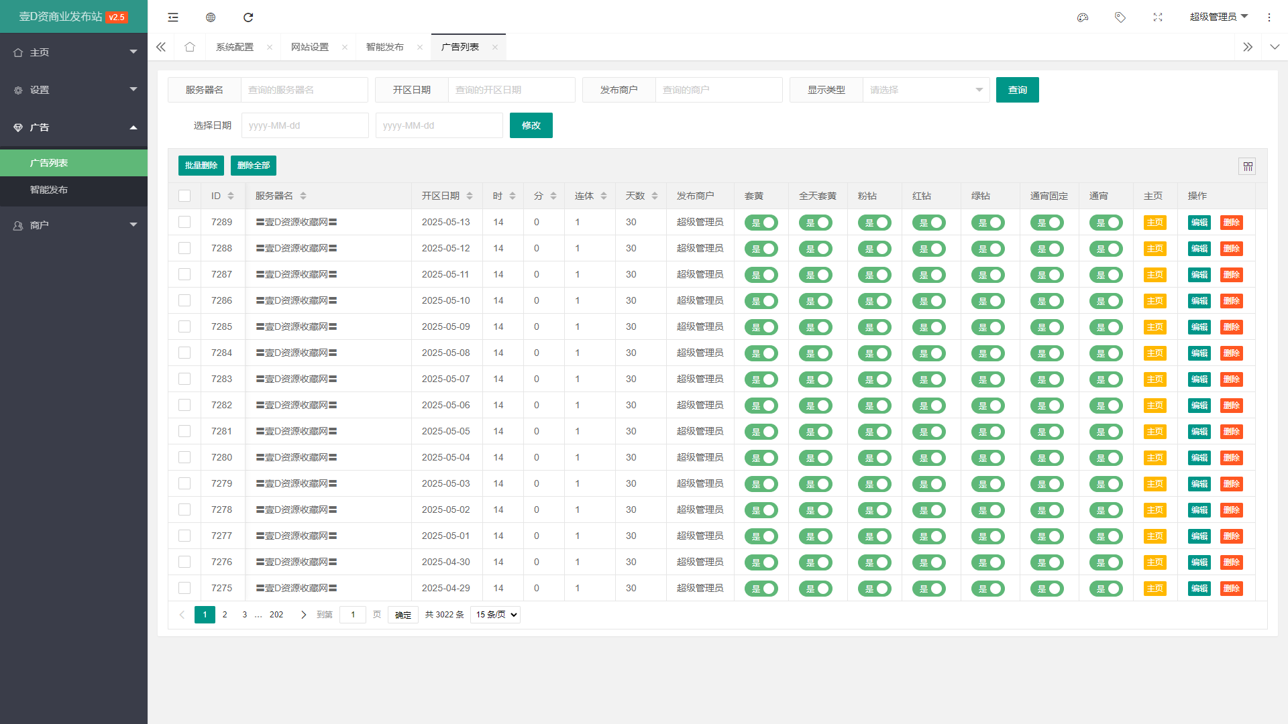Sort by 时 column arrows
Image resolution: width=1288 pixels, height=724 pixels.
click(x=513, y=196)
